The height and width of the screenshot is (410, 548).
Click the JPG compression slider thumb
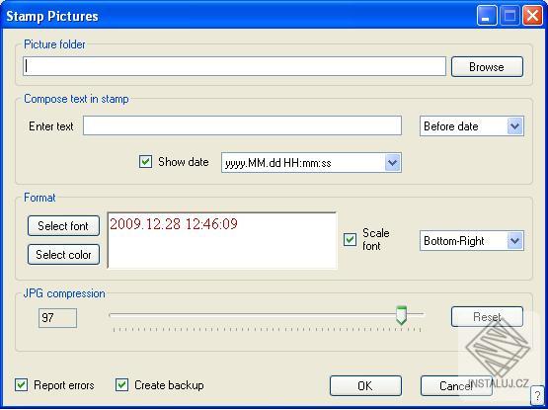tap(401, 315)
